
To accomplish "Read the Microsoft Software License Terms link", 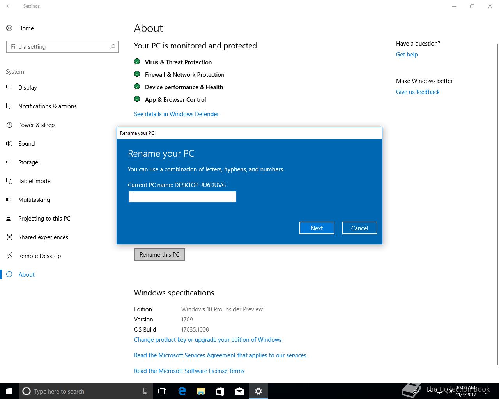I will coord(189,371).
